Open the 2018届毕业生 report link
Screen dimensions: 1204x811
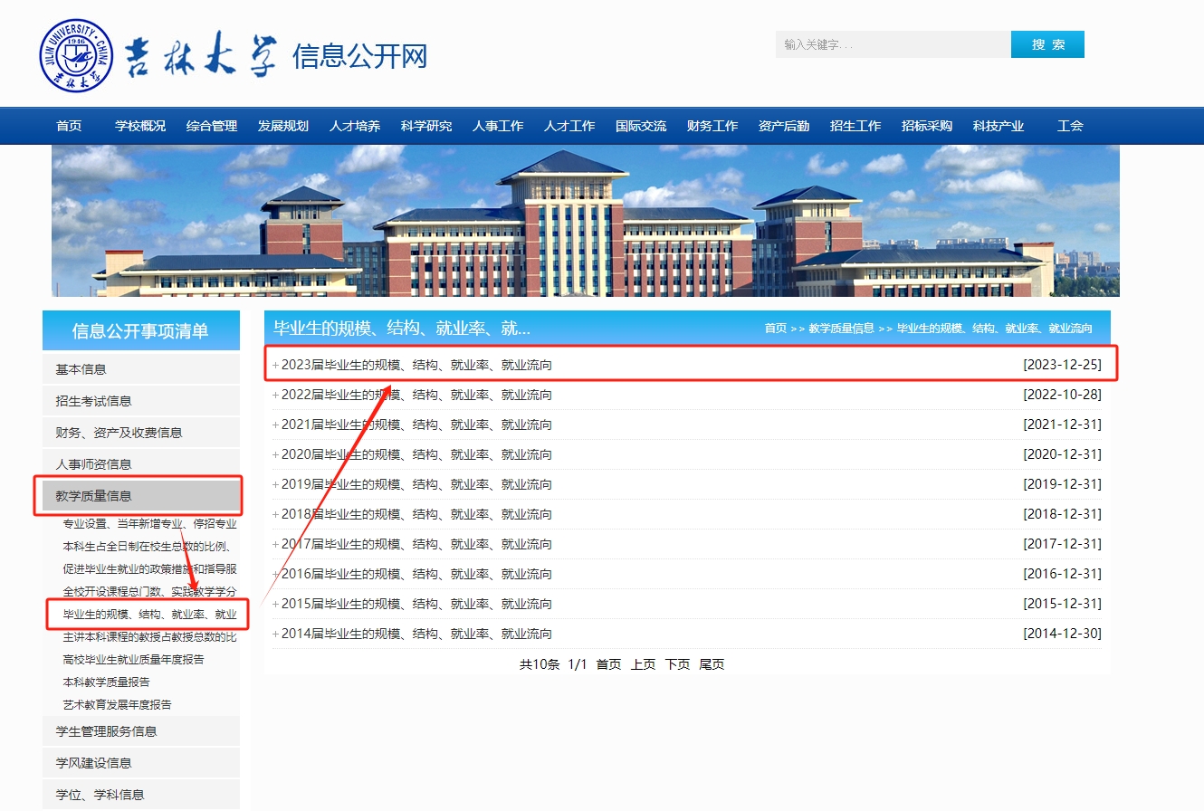[x=416, y=514]
